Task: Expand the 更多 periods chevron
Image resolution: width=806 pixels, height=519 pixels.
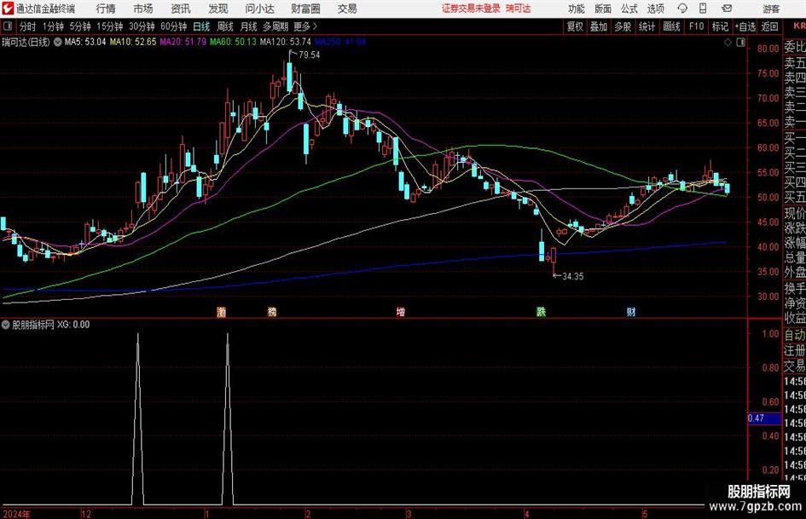Action: (x=315, y=26)
